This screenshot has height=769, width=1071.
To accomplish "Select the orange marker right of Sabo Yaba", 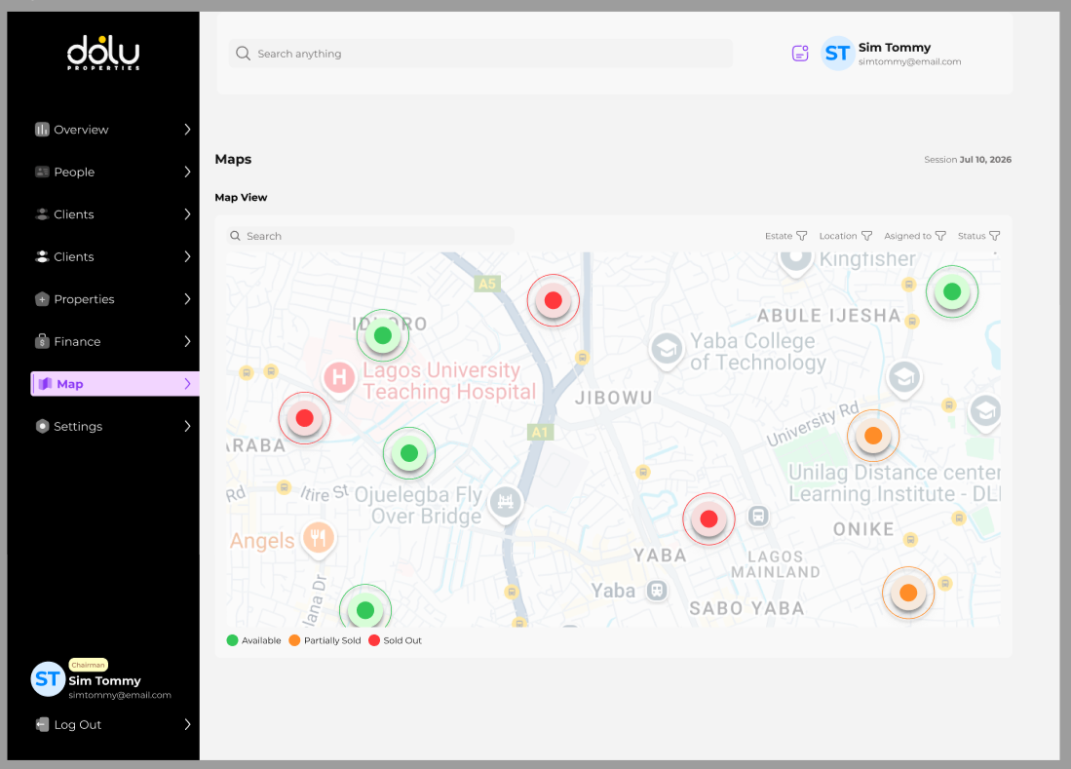I will 908,593.
